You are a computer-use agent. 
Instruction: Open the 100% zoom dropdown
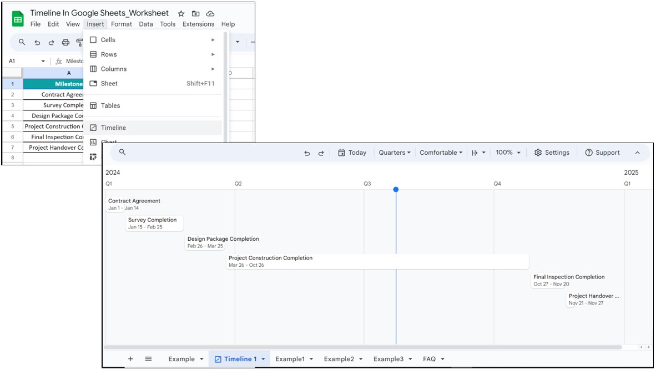508,153
